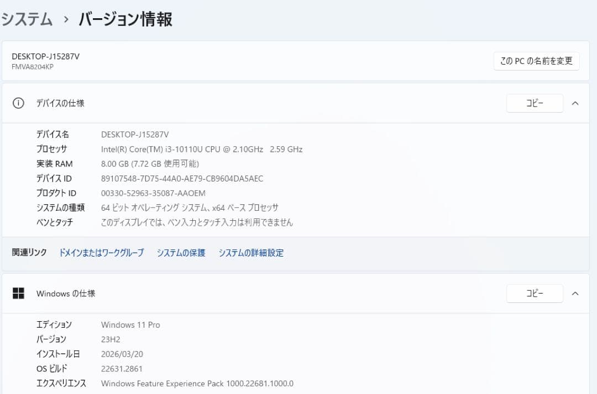This screenshot has width=597, height=394.
Task: Click the Windows logo icon beside Windows の仕様
Action: [19, 294]
